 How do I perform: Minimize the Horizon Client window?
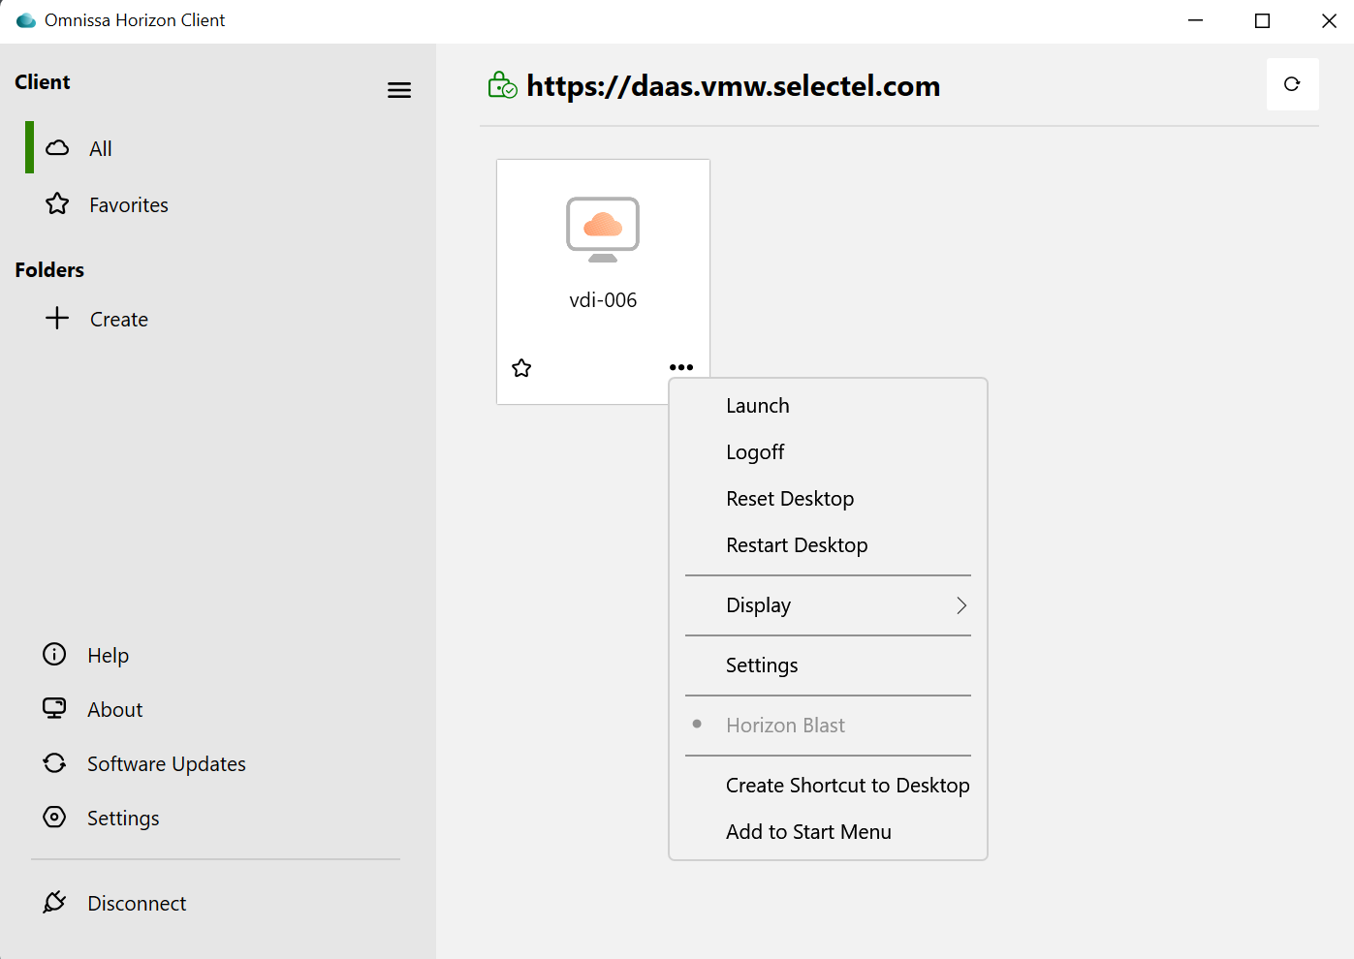[x=1196, y=20]
